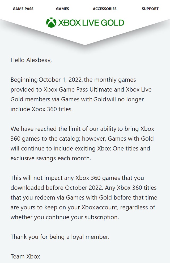Image resolution: width=170 pixels, height=263 pixels.
Task: Click "Thank you for being a loyal member."
Action: point(60,237)
